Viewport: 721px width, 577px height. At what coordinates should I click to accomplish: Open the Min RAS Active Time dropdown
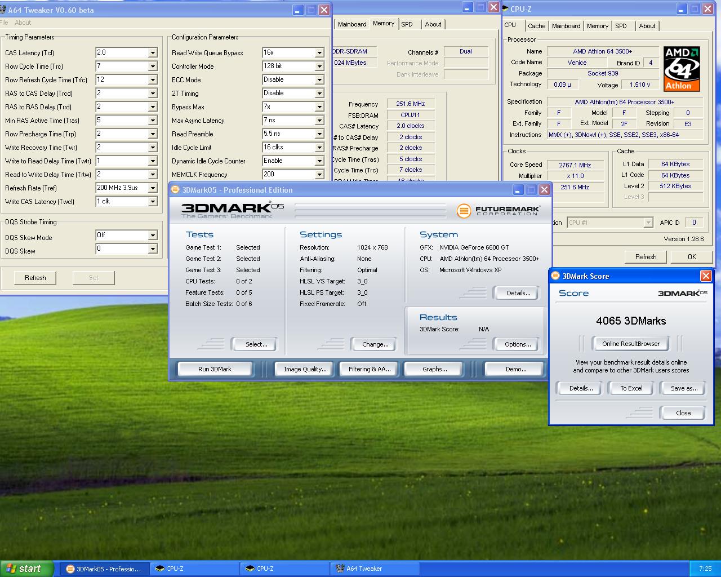click(x=153, y=120)
